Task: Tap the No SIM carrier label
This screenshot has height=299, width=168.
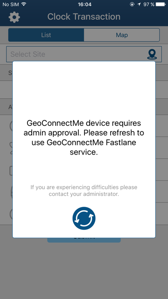Action: click(x=11, y=4)
